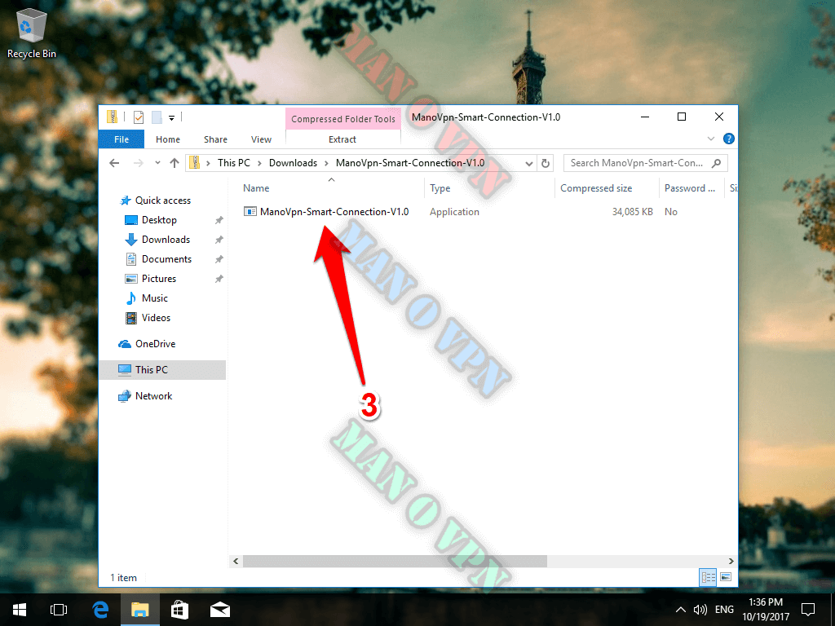
Task: Click the 34,085 KB size cell
Action: (x=632, y=212)
